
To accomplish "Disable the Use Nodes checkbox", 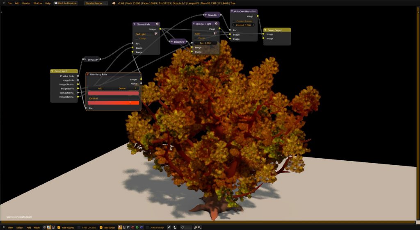I will click(x=59, y=227).
